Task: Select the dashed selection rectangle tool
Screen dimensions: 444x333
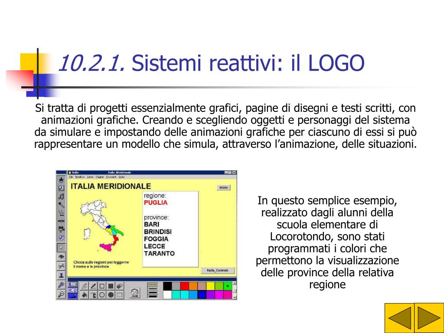Action: 120,295
